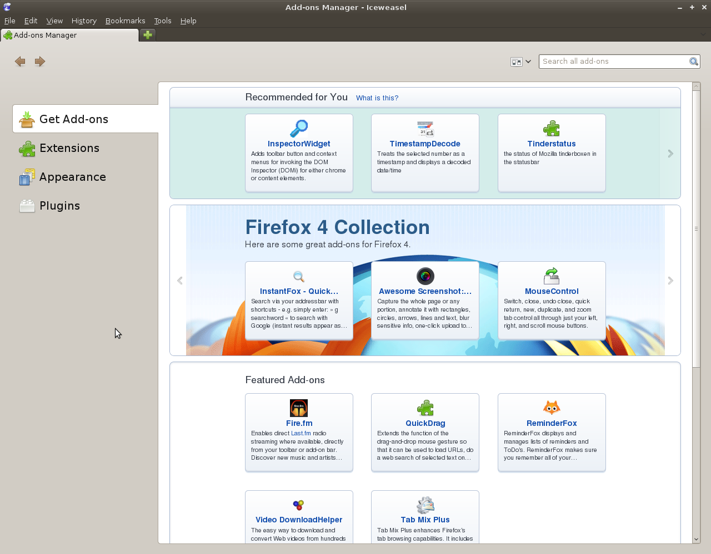Open a new tab with plus button
711x554 pixels.
pos(148,35)
